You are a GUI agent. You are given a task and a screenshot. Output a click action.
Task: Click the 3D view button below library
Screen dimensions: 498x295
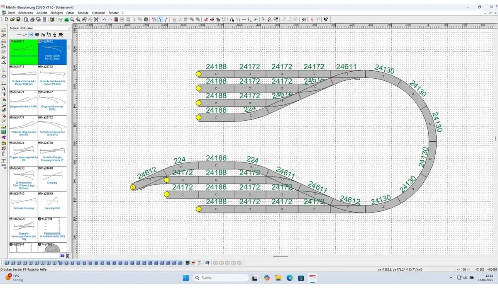62,256
